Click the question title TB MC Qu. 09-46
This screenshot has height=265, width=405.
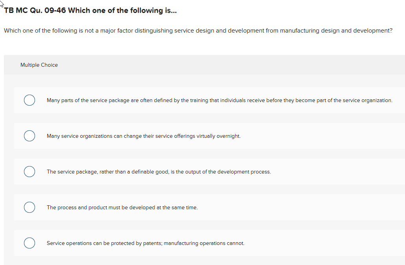tap(89, 10)
